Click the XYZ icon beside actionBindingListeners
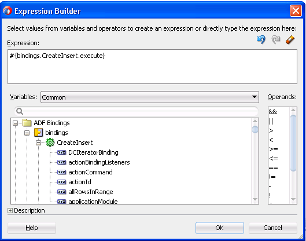 coord(62,162)
